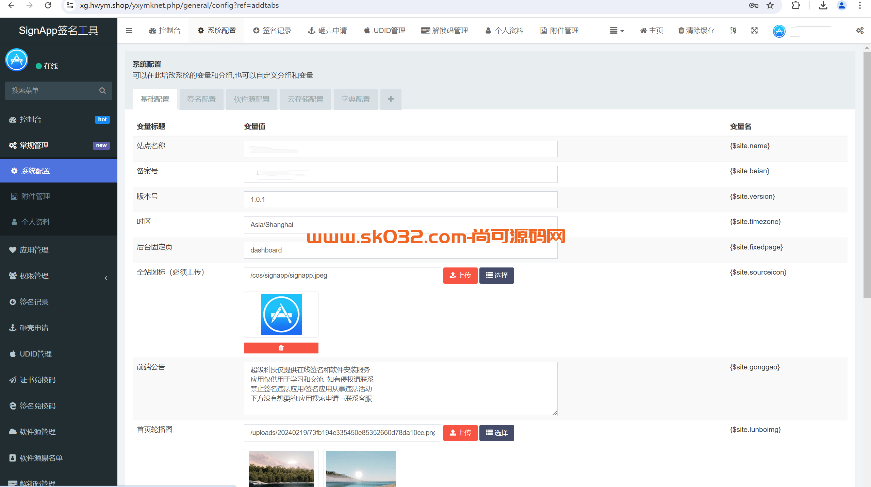Click the 备案号 input field

point(400,174)
